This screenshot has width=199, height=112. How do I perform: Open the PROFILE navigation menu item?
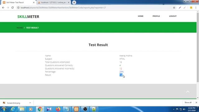pyautogui.click(x=156, y=16)
